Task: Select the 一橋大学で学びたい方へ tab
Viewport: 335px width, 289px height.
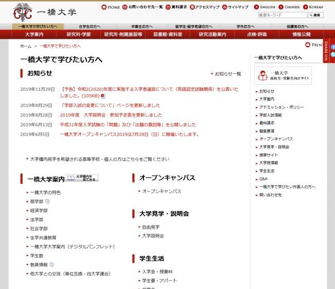Action: (38, 26)
